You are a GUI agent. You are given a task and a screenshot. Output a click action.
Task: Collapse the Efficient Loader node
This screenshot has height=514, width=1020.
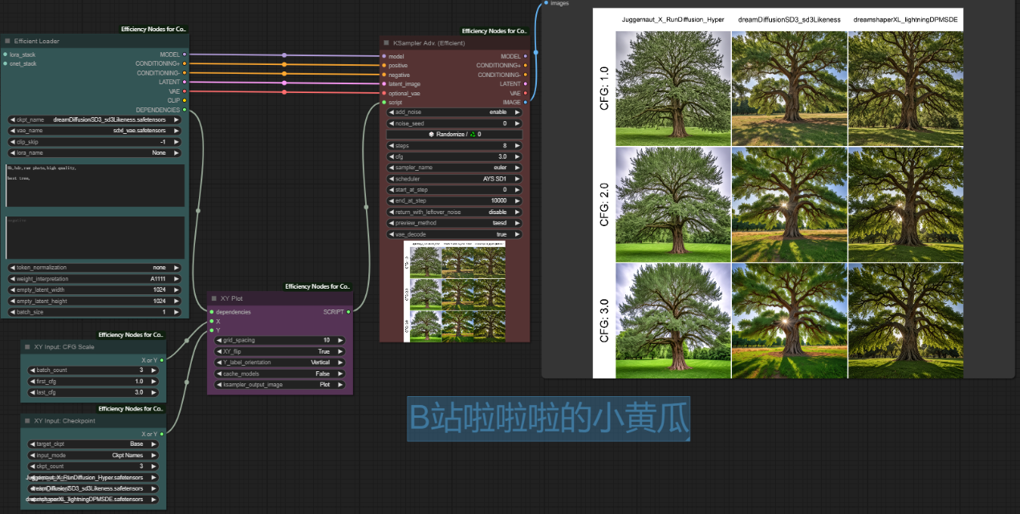coord(7,41)
